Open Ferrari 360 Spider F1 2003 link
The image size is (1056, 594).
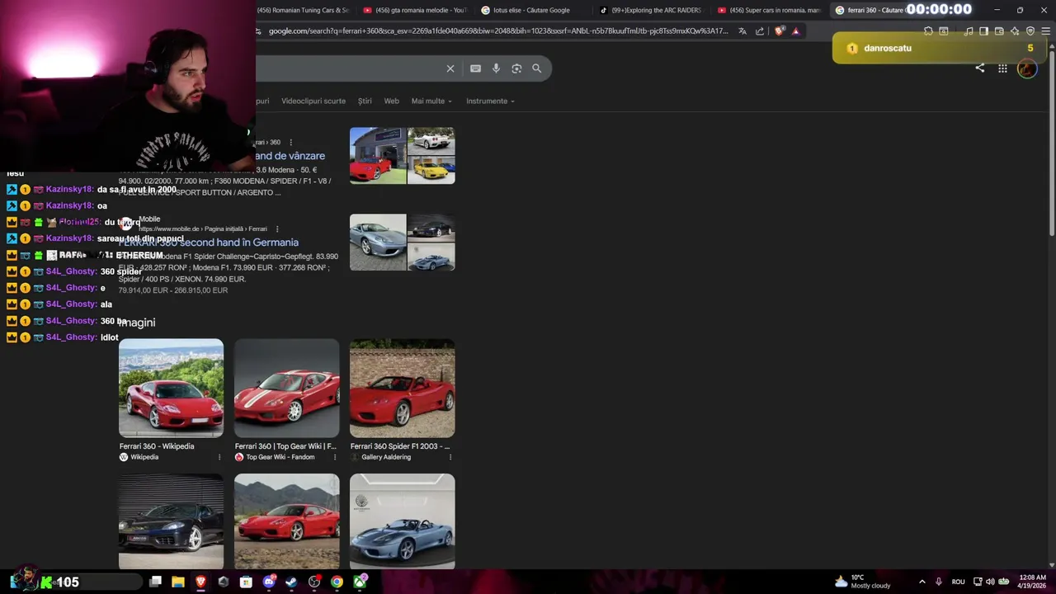[400, 446]
